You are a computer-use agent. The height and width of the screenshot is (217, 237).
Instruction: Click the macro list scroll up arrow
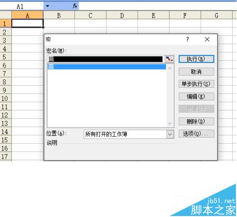tap(170, 68)
